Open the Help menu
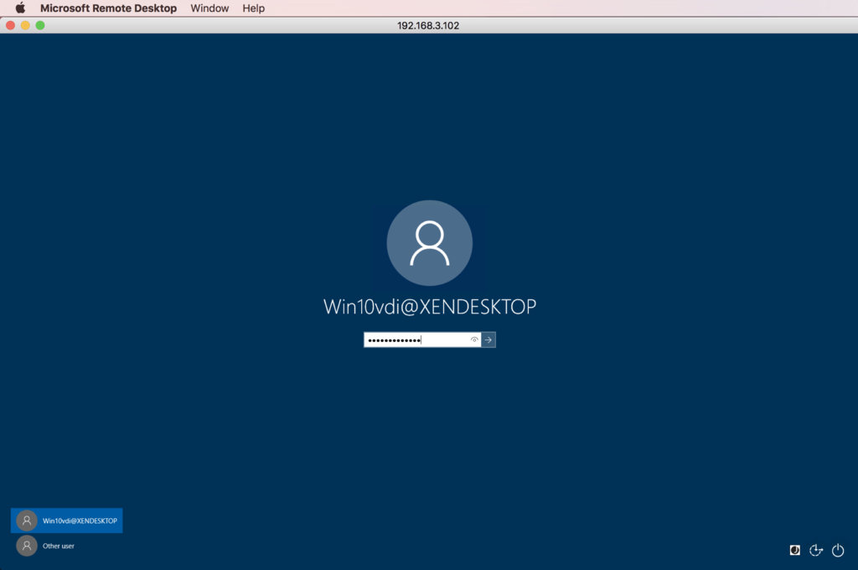 [x=253, y=8]
